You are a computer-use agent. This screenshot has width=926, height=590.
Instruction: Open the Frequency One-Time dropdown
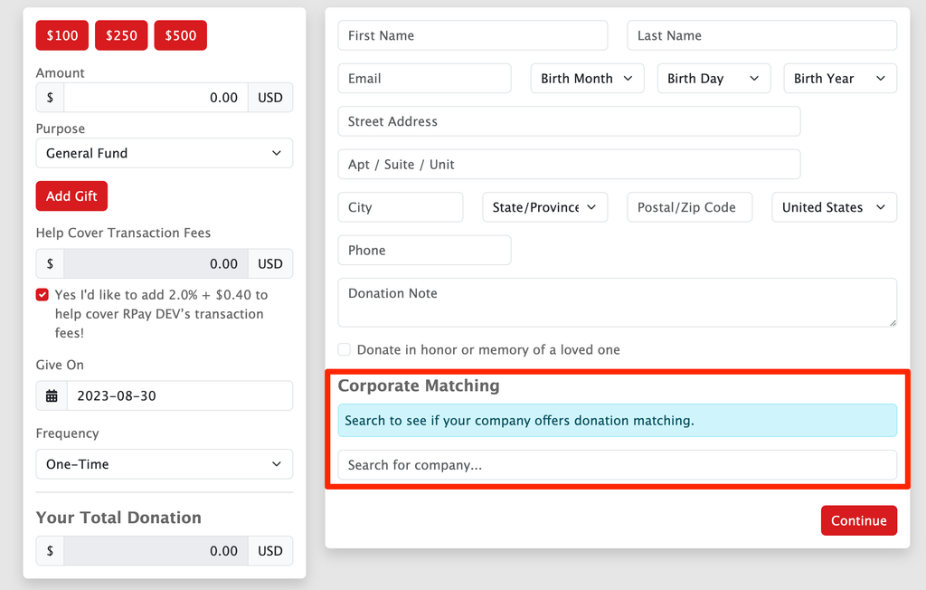coord(165,464)
